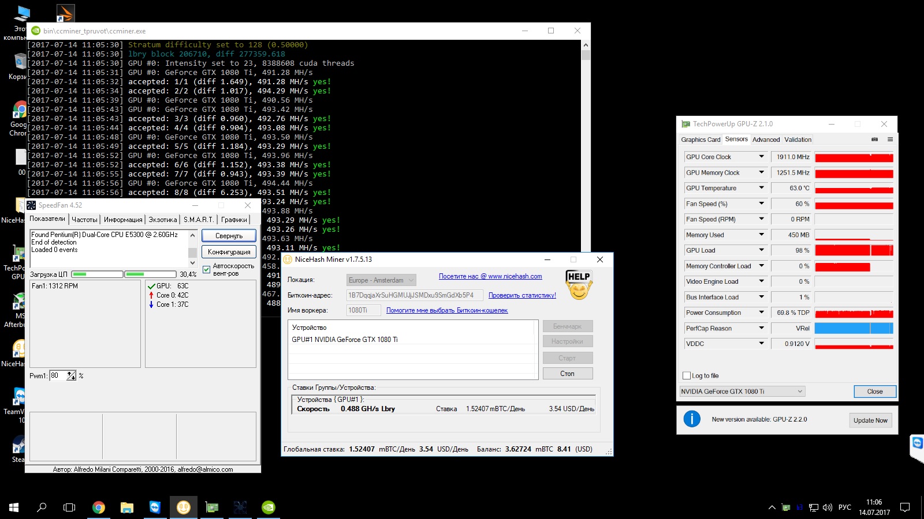Open the GPU-Z hamburger menu icon
The width and height of the screenshot is (924, 519).
[890, 140]
